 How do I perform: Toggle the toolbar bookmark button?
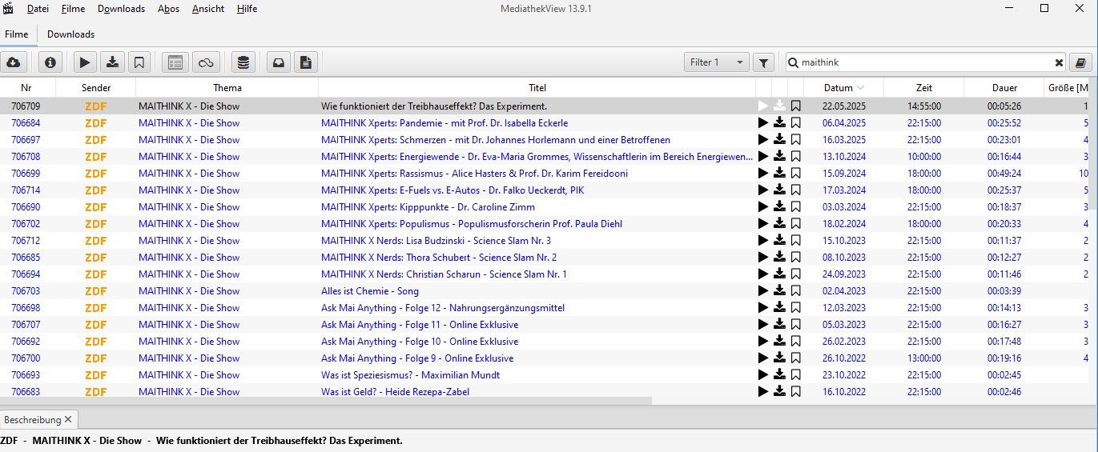[x=139, y=62]
